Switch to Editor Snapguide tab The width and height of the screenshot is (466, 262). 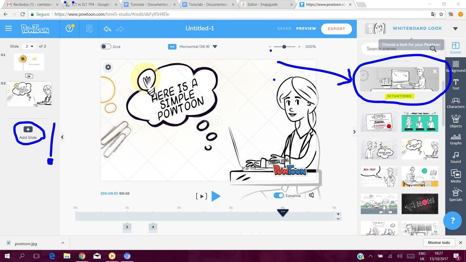[x=267, y=4]
